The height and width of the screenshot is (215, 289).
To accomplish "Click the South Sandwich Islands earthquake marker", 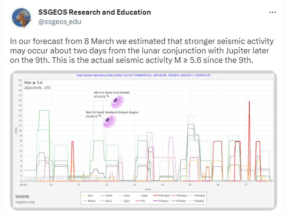I will pos(110,120).
